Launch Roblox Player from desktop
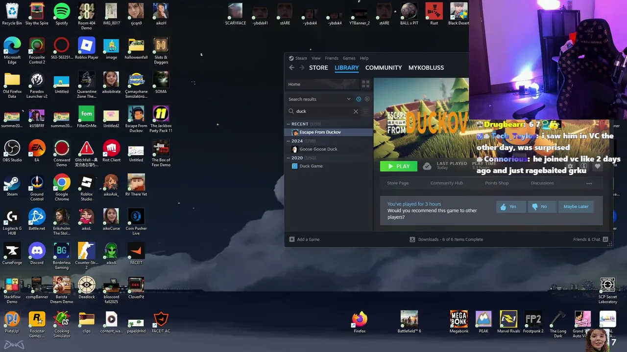627x352 pixels. [87, 48]
